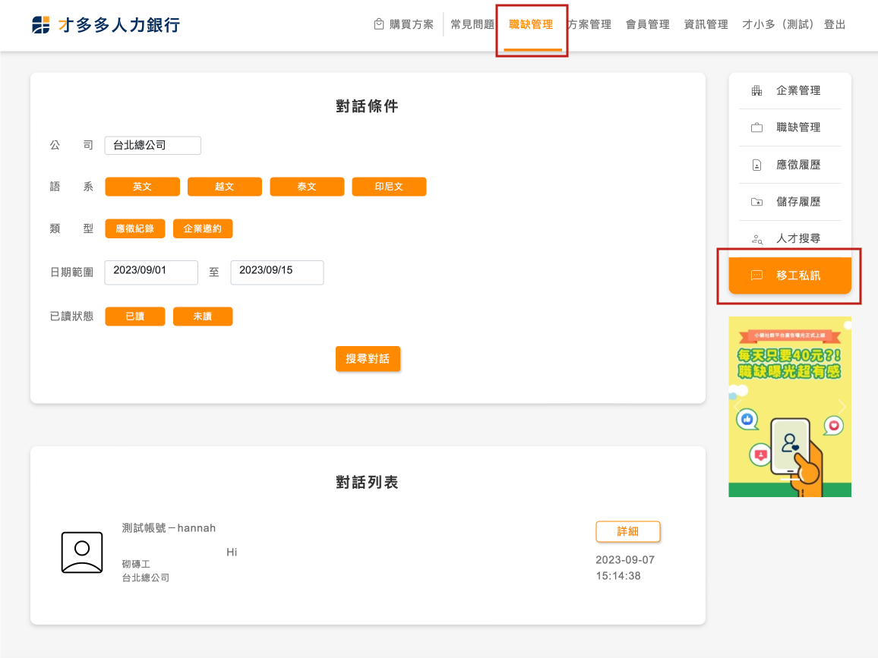Toggle the 越文 language filter
878x658 pixels.
tap(224, 187)
